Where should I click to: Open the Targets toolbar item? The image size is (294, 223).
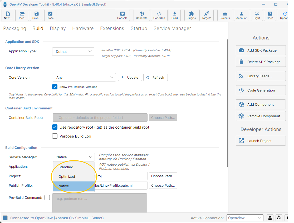click(x=207, y=15)
